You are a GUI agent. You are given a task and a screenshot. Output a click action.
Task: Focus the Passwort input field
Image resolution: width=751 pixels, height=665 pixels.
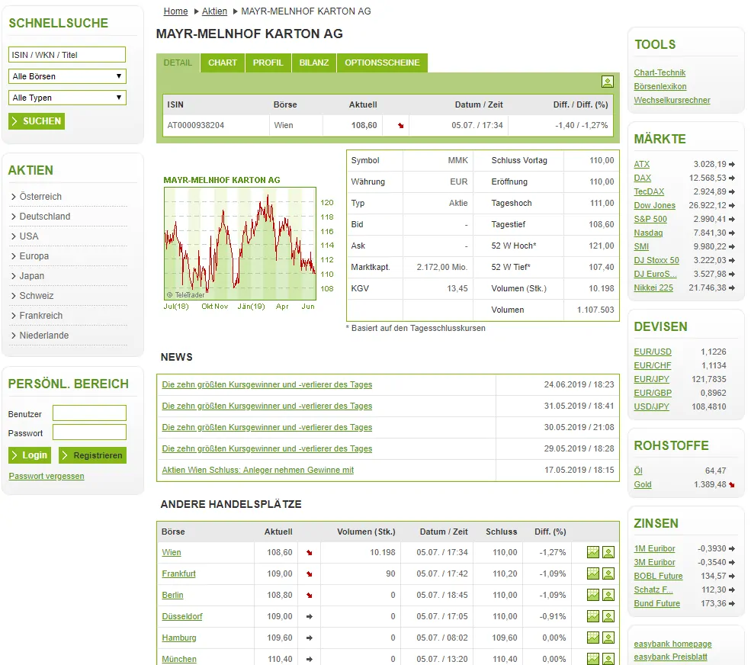(89, 432)
